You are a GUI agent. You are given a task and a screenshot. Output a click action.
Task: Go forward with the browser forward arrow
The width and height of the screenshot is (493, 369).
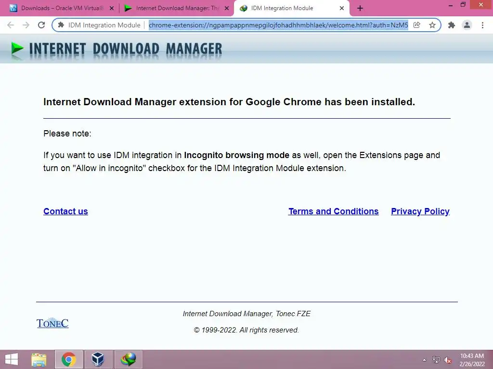[26, 25]
